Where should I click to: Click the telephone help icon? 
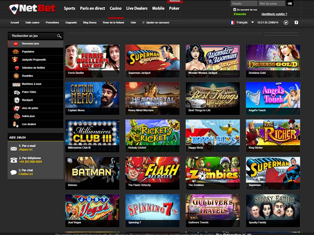pyautogui.click(x=14, y=160)
